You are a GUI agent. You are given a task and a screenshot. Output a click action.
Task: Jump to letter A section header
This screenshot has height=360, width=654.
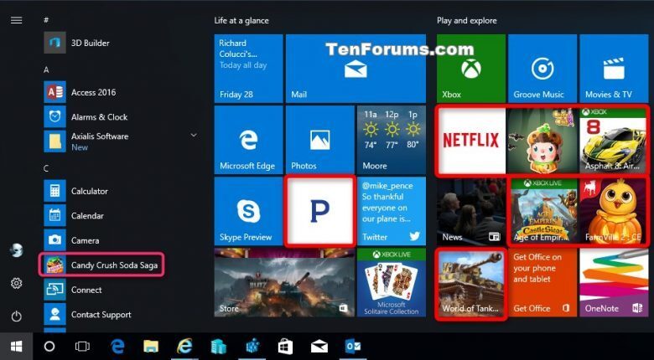click(47, 69)
